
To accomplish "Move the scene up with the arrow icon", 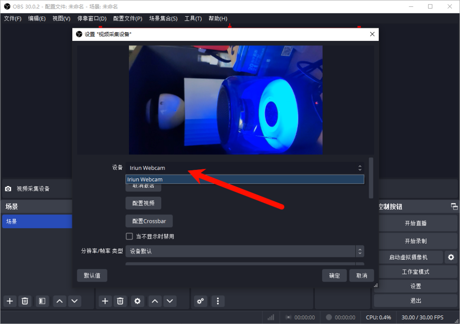I will tap(59, 301).
